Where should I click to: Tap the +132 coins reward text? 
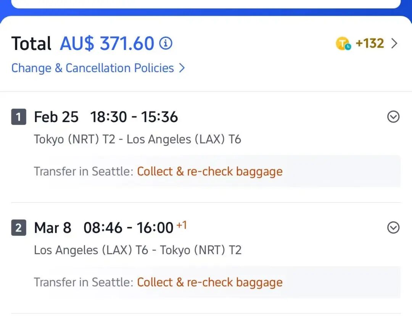370,44
